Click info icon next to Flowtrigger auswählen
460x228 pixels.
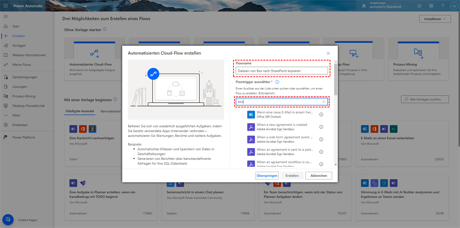(x=277, y=82)
